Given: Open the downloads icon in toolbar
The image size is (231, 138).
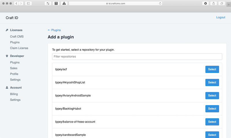Looking at the screenshot, I should pyautogui.click(x=205, y=3).
